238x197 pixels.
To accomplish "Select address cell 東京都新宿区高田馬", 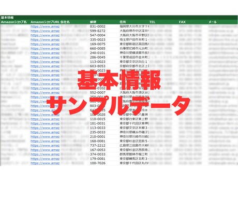I will pos(134,44).
